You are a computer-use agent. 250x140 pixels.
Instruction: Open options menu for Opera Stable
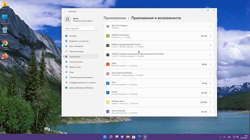211,74
